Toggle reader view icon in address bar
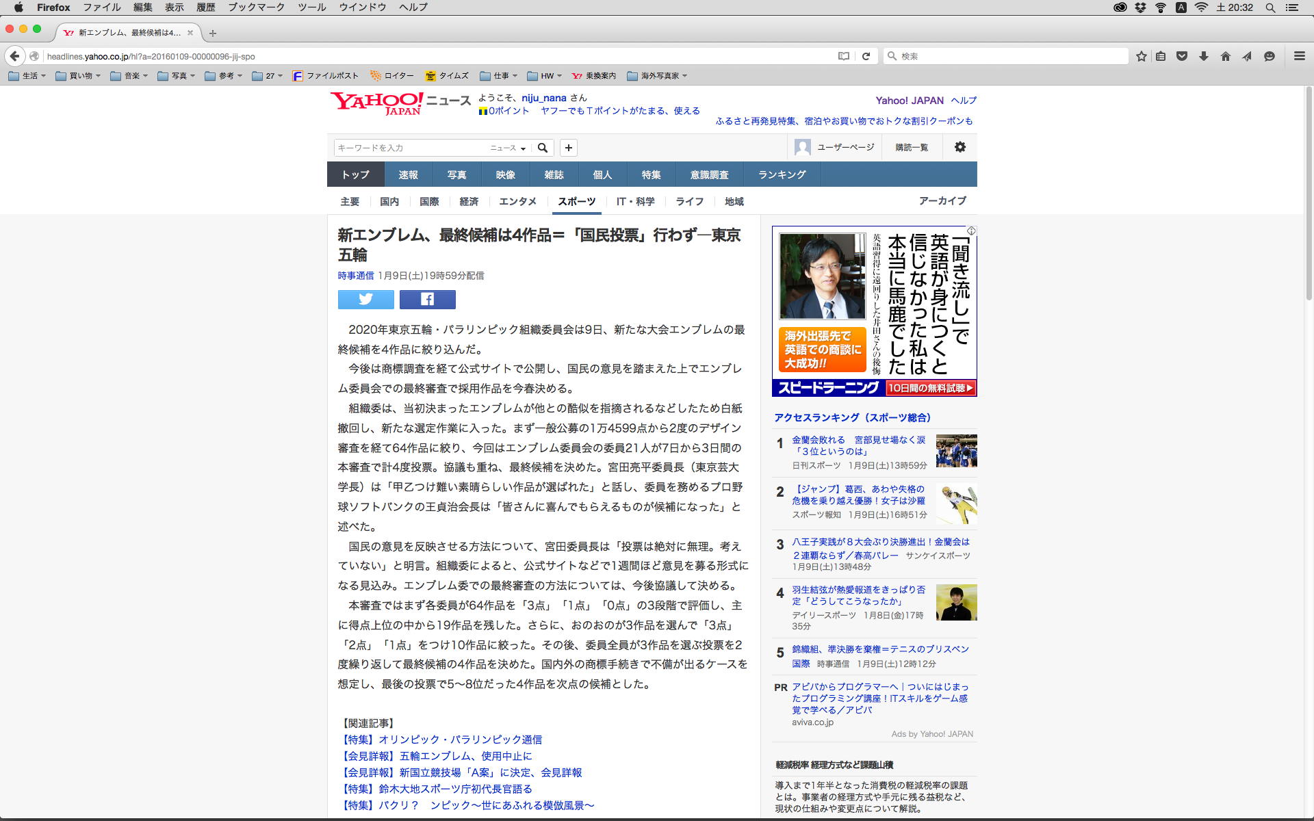This screenshot has width=1314, height=821. click(844, 56)
